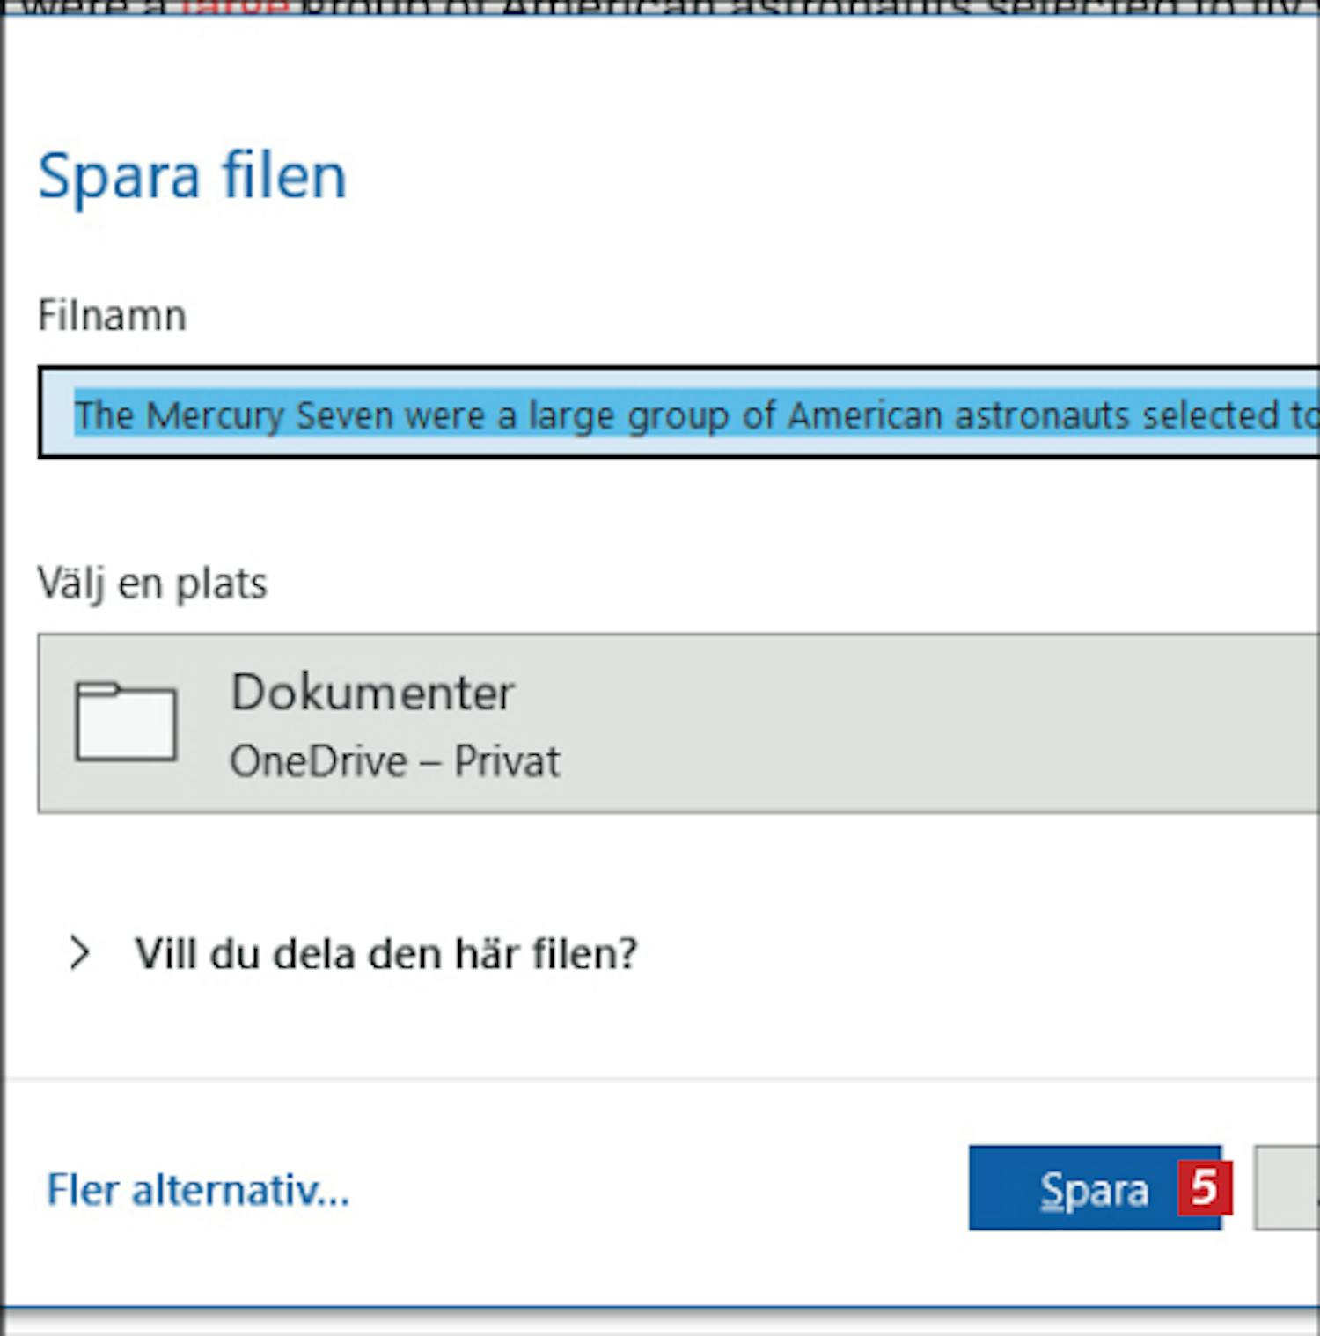The width and height of the screenshot is (1320, 1336).
Task: Select the 'OneDrive – Privat' location text
Action: 394,761
